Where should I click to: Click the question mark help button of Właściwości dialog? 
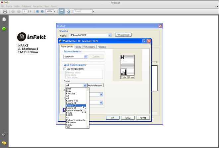point(144,41)
